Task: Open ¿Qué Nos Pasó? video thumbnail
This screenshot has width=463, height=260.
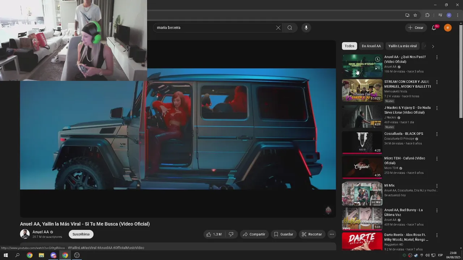Action: 362,66
